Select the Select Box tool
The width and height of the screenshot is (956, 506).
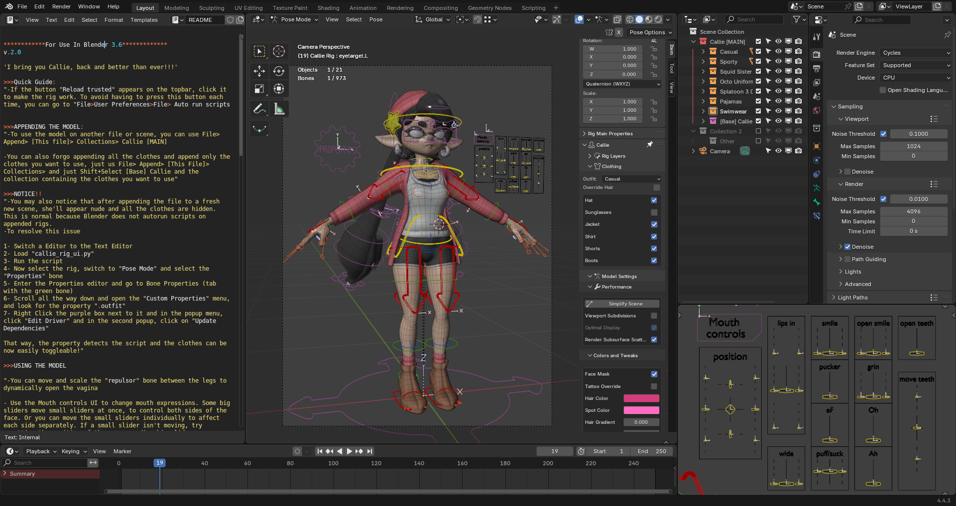pyautogui.click(x=259, y=51)
